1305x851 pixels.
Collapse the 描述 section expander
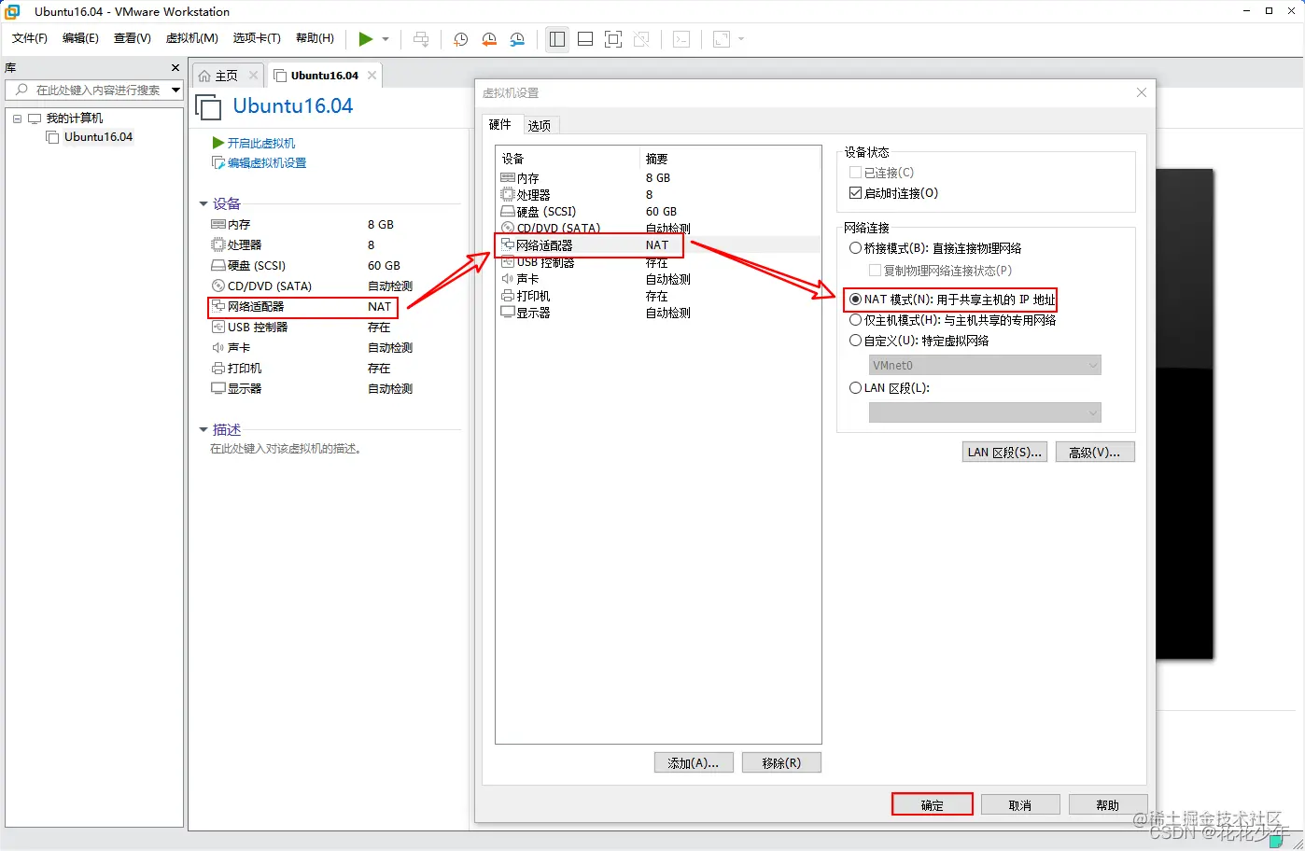[x=203, y=429]
